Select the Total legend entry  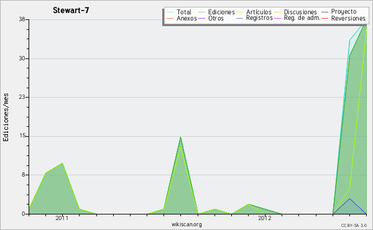point(179,12)
